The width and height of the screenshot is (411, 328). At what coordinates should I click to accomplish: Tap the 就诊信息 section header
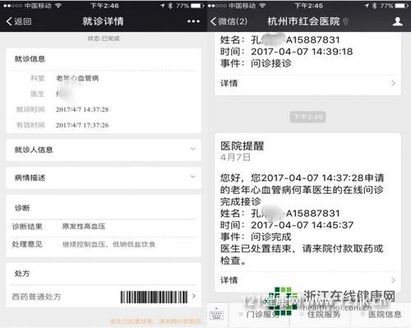(30, 59)
